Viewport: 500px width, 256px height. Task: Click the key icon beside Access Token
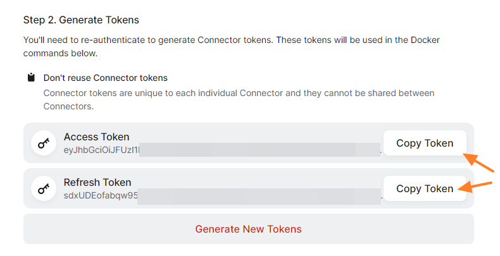click(x=43, y=143)
